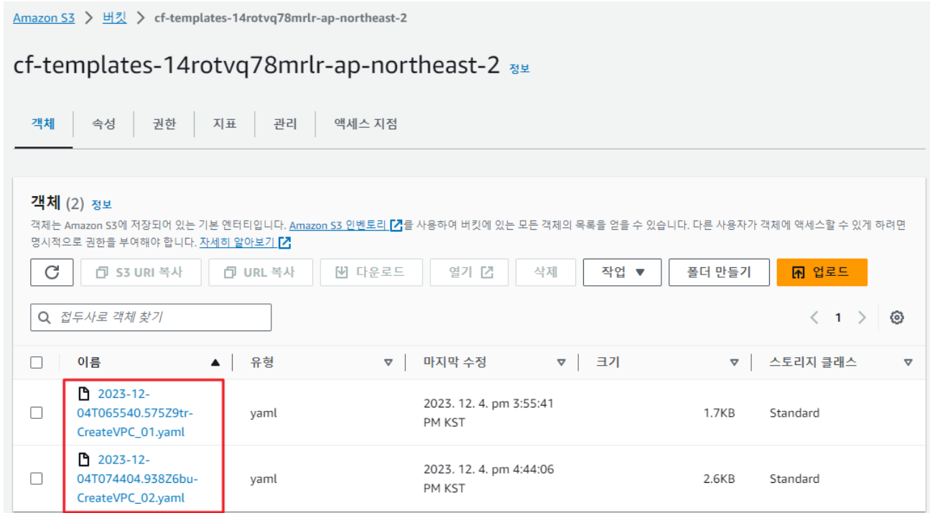
Task: Open the table preferences gear icon
Action: pos(896,318)
